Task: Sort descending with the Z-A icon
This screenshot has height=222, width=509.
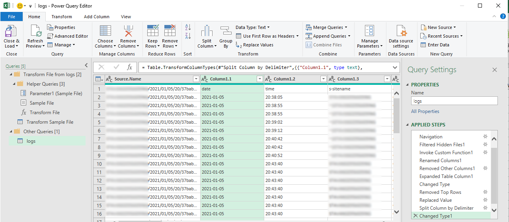Action: (188, 36)
